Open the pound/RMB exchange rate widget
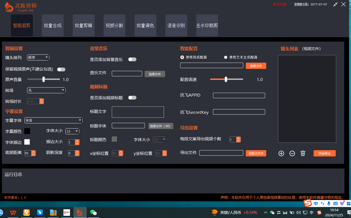351x218 pixels. click(235, 213)
